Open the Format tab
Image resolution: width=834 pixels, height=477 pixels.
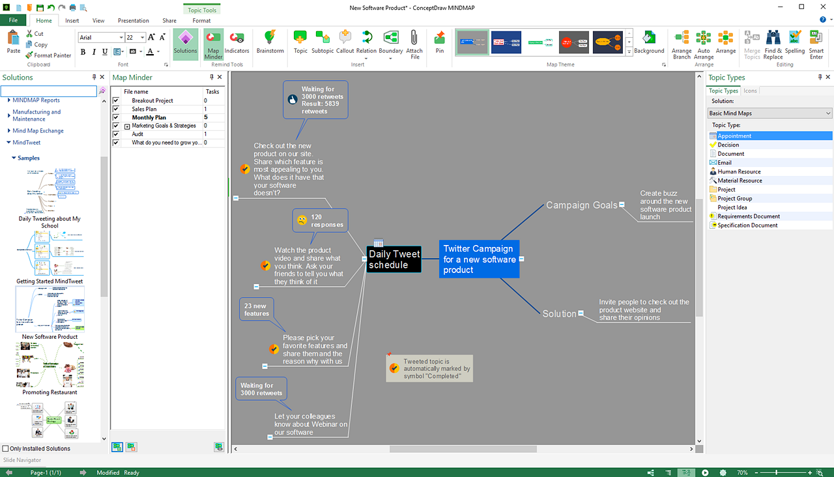click(x=202, y=21)
